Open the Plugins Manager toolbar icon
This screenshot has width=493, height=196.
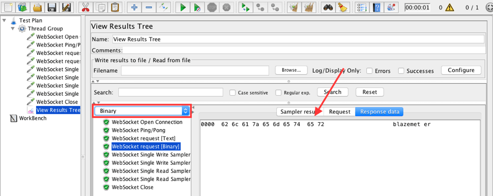coord(391,7)
